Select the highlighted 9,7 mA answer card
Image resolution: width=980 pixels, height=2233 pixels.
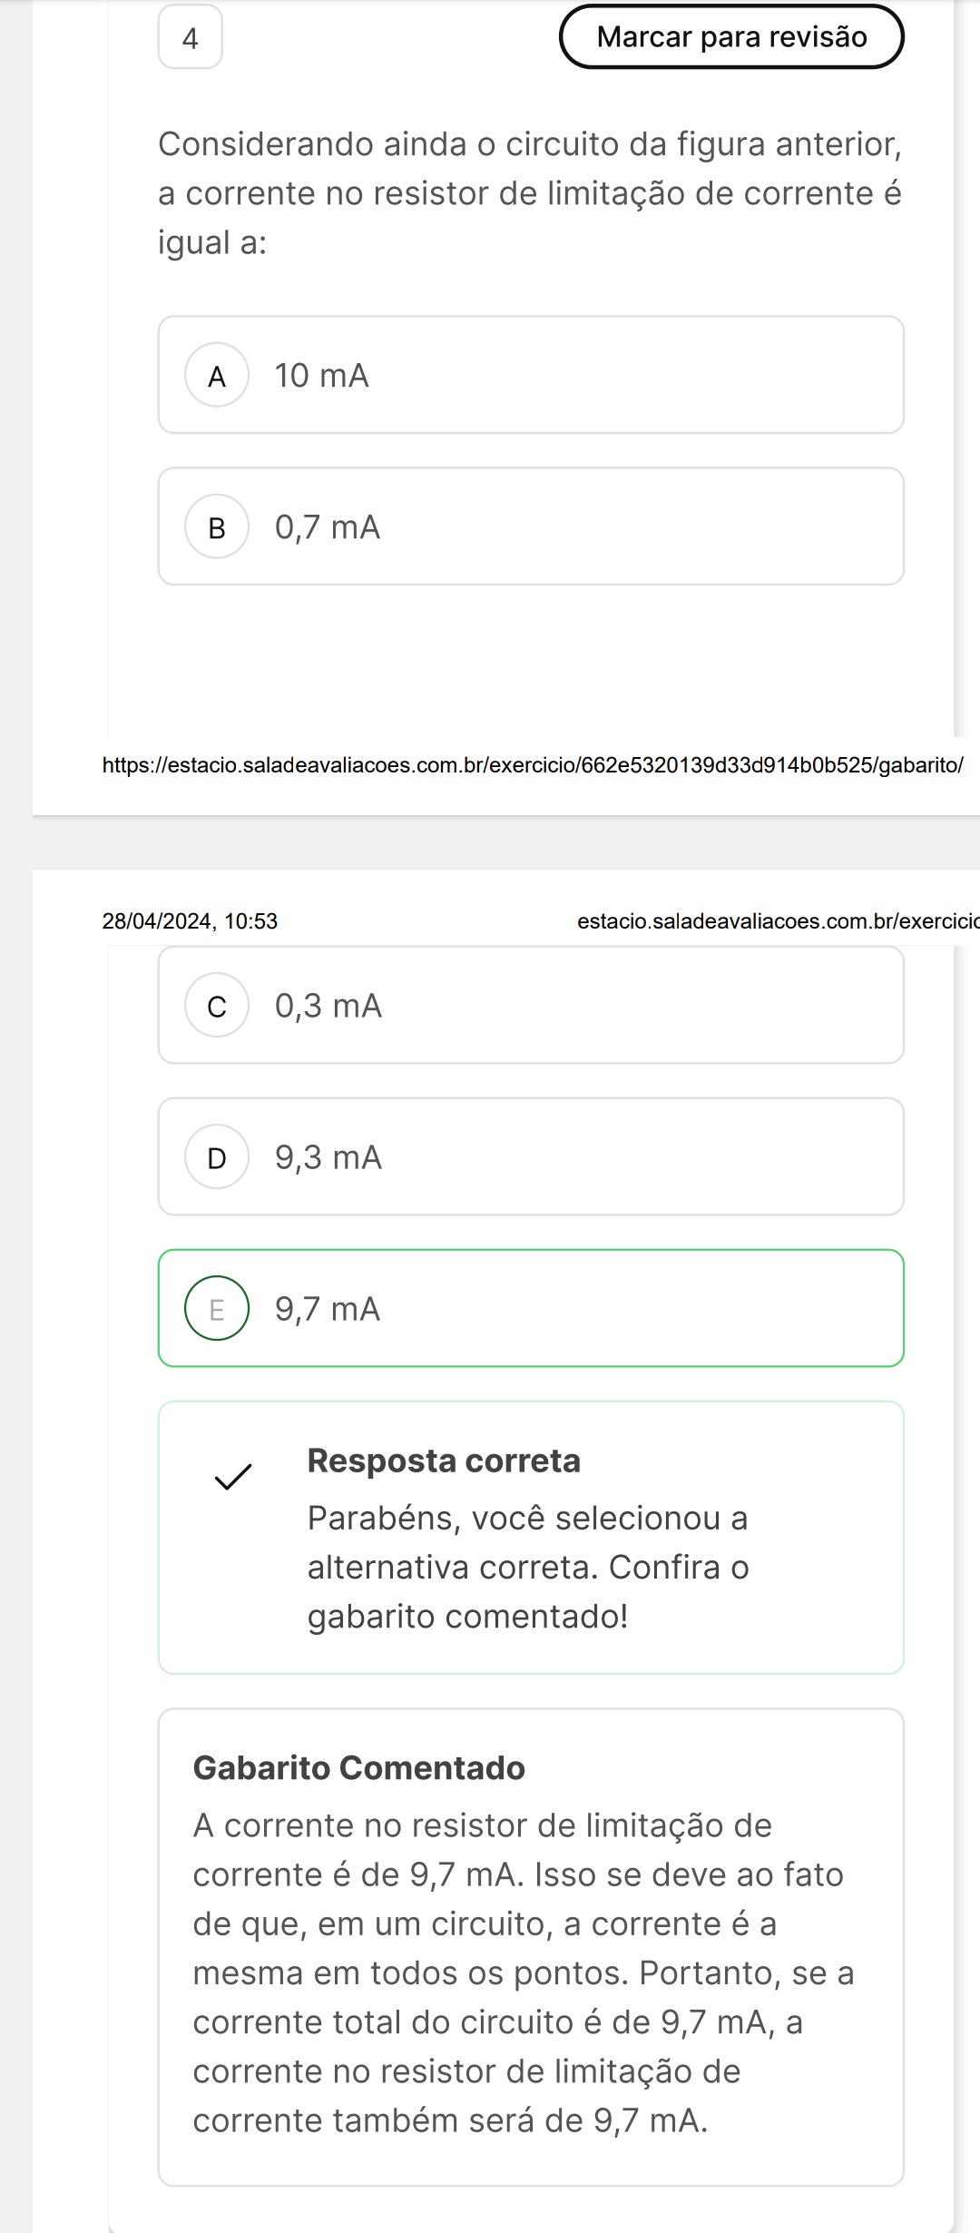tap(531, 1308)
